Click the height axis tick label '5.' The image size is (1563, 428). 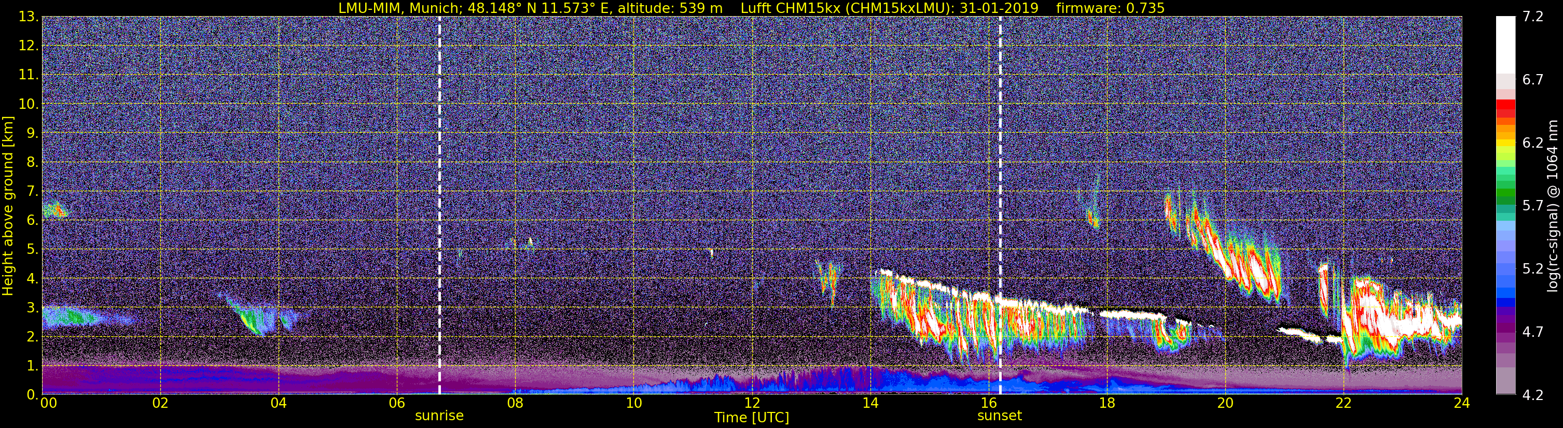click(x=32, y=250)
